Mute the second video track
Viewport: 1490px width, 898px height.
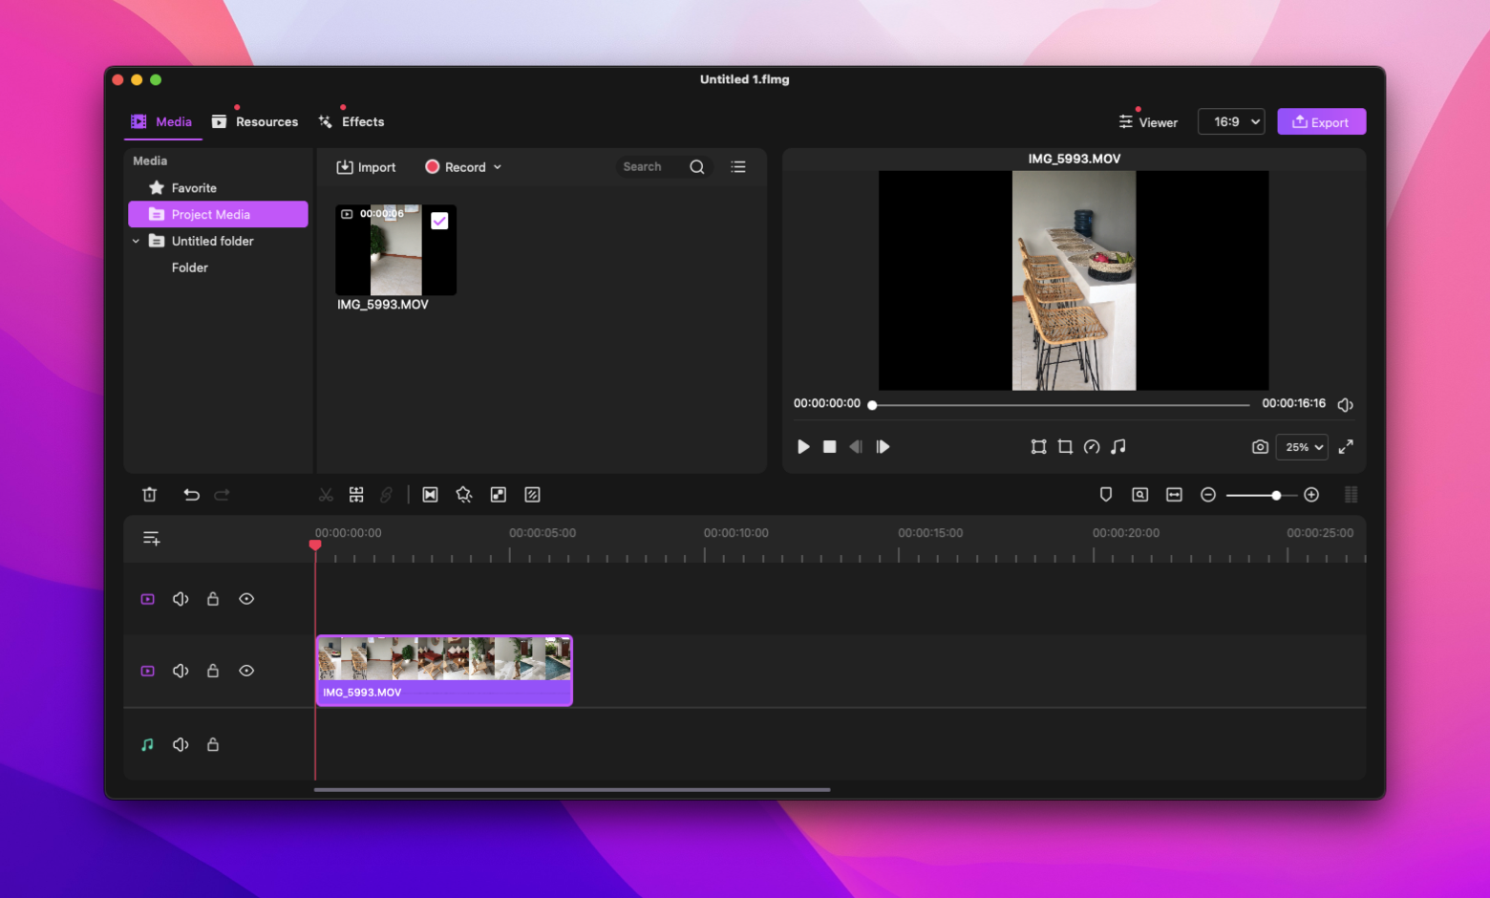point(181,672)
